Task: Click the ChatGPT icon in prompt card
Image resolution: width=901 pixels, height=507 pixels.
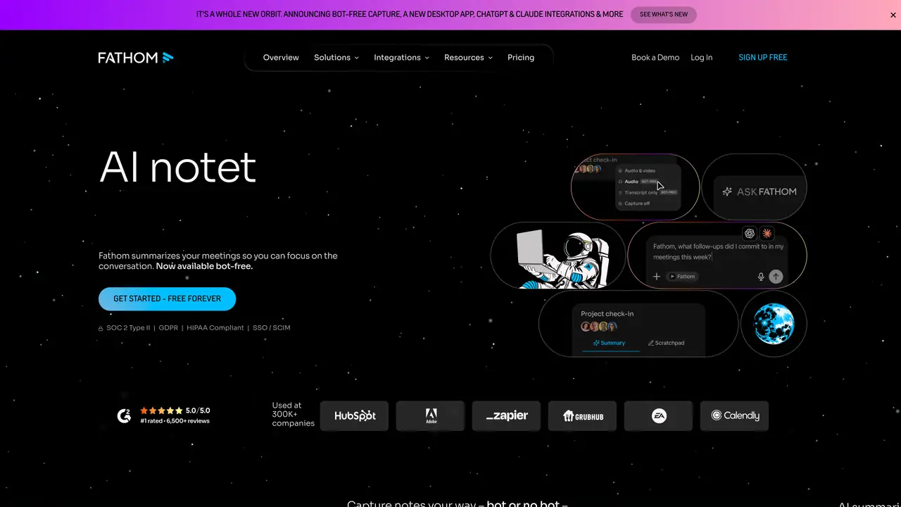Action: tap(750, 233)
